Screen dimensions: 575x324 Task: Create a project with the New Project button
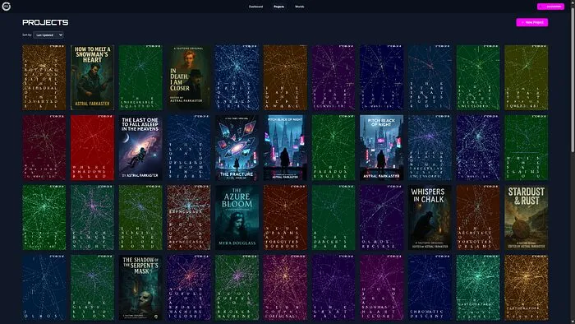pyautogui.click(x=532, y=22)
